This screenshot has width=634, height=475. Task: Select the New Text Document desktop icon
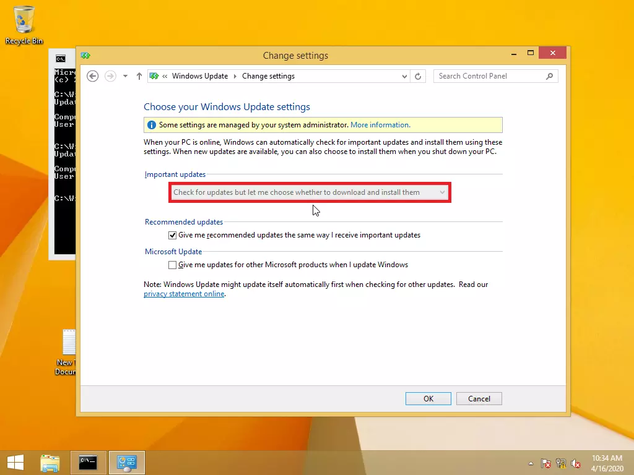pos(66,352)
